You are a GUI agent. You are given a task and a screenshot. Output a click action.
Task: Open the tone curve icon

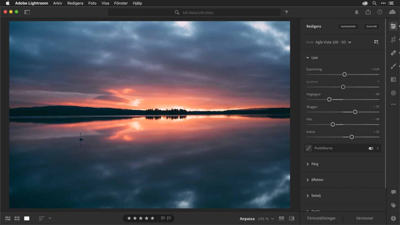click(309, 148)
